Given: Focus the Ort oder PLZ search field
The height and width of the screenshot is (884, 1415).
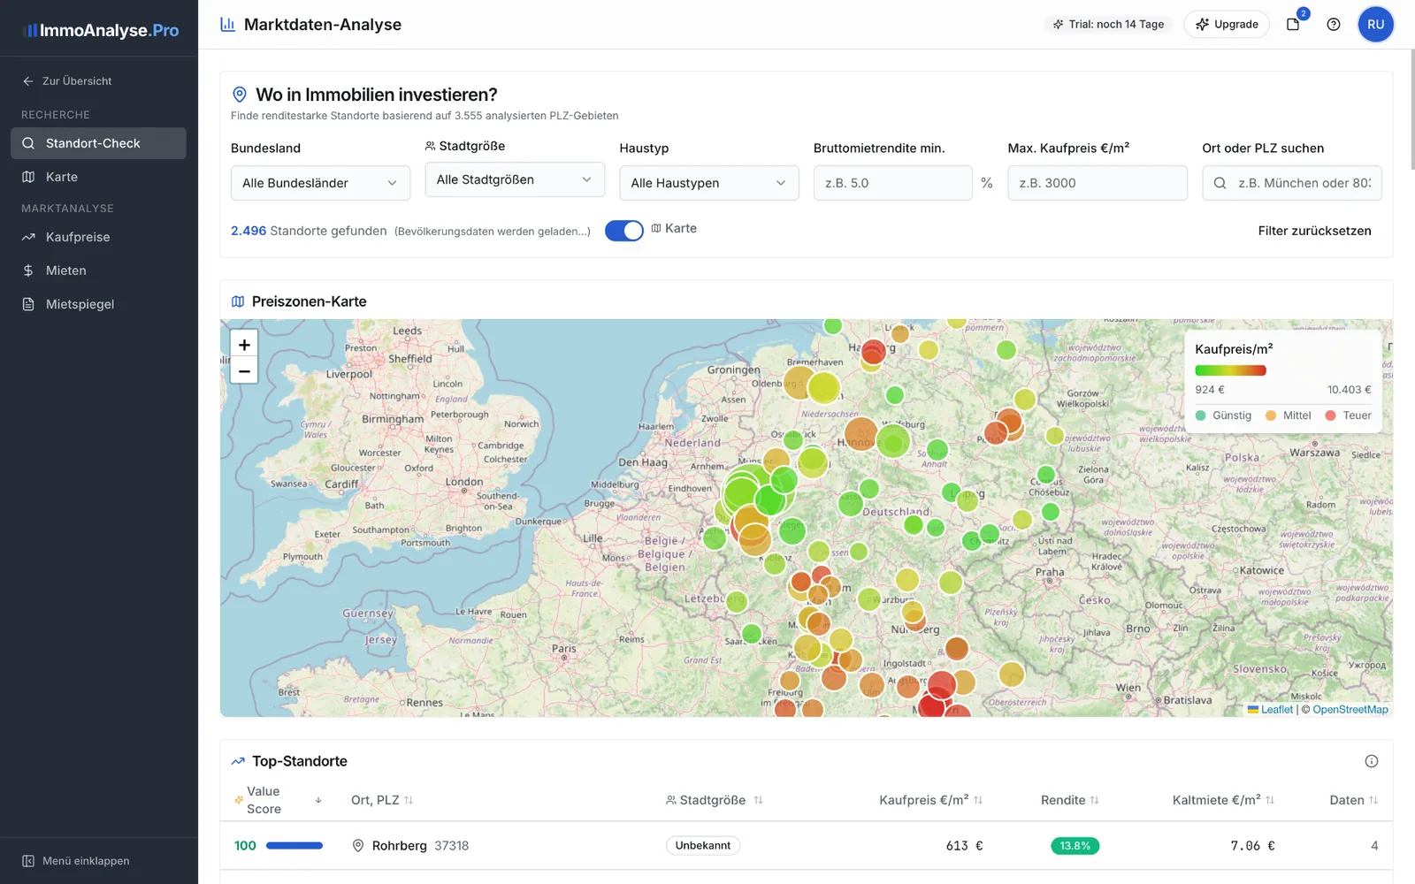Looking at the screenshot, I should (x=1292, y=183).
